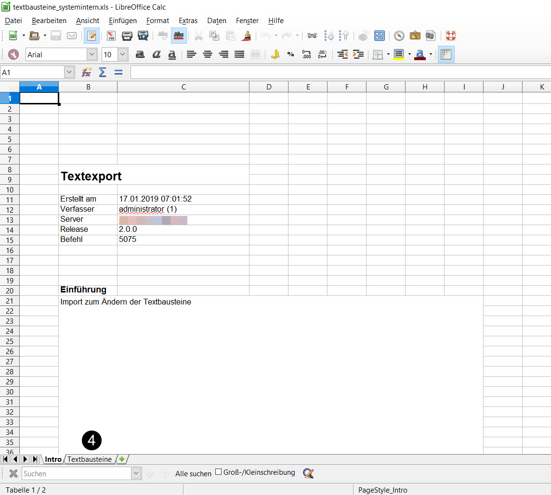Expand the Name Box cell reference dropdown
This screenshot has height=495, width=551.
69,72
